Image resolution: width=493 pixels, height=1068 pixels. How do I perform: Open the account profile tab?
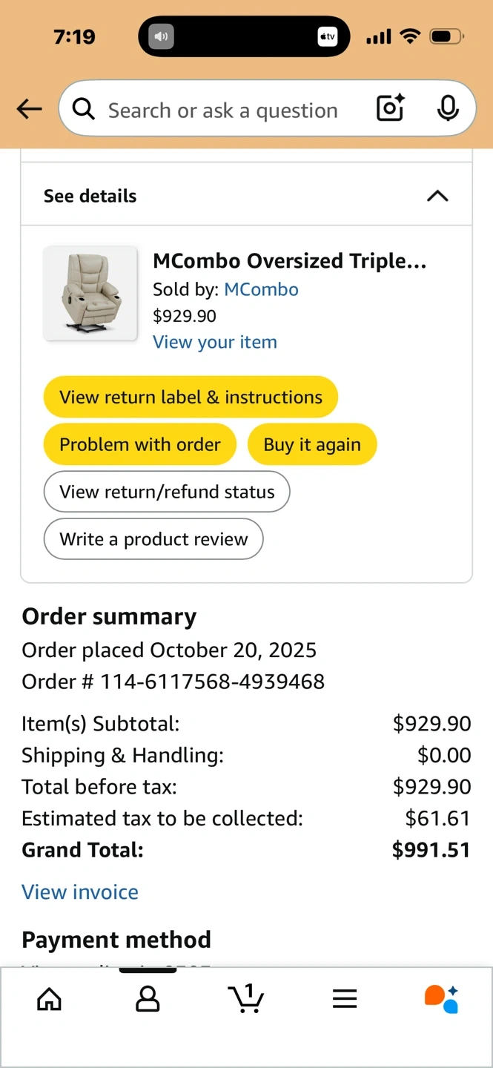click(x=148, y=999)
